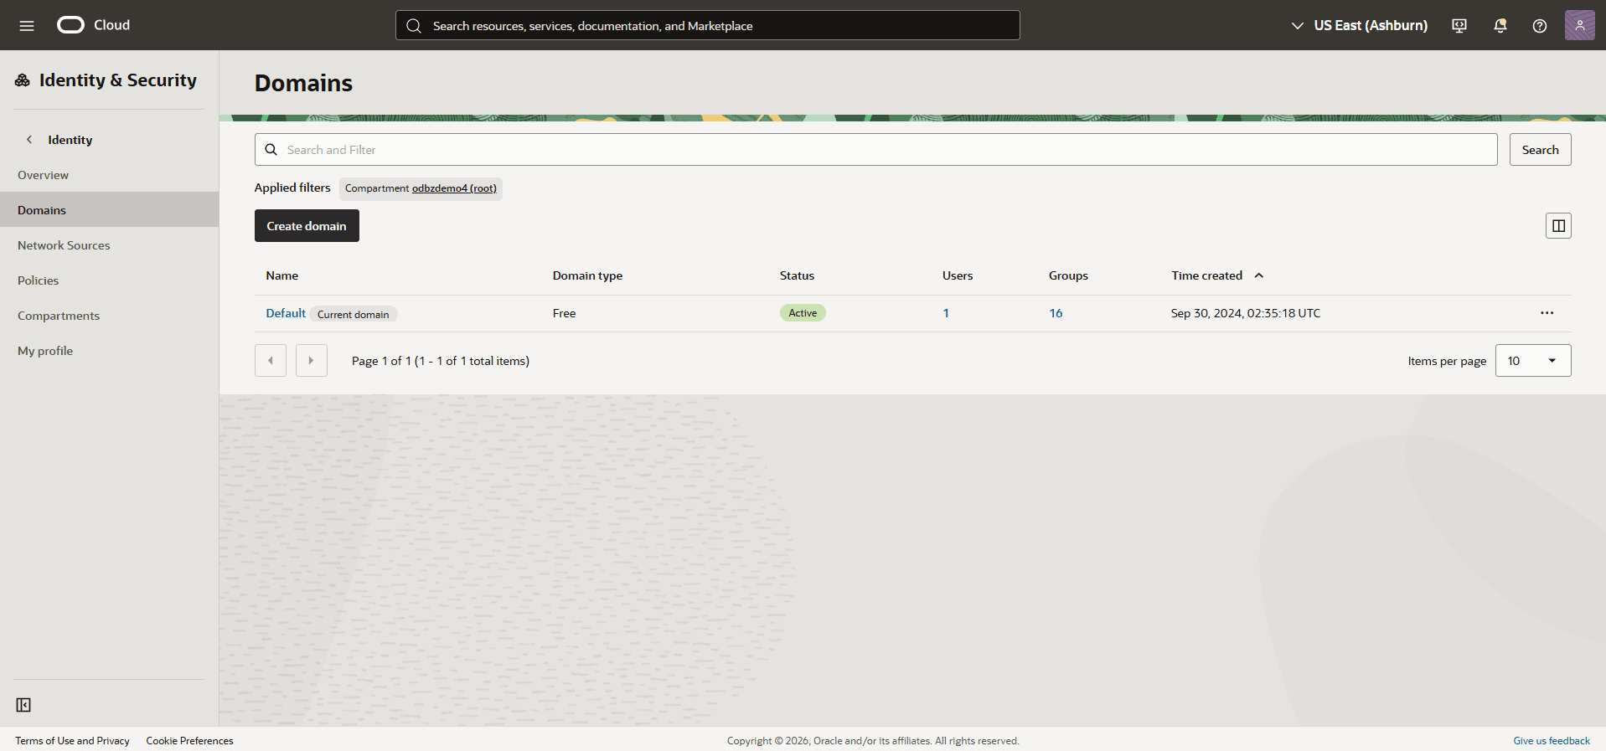Go to next page of results

click(312, 361)
